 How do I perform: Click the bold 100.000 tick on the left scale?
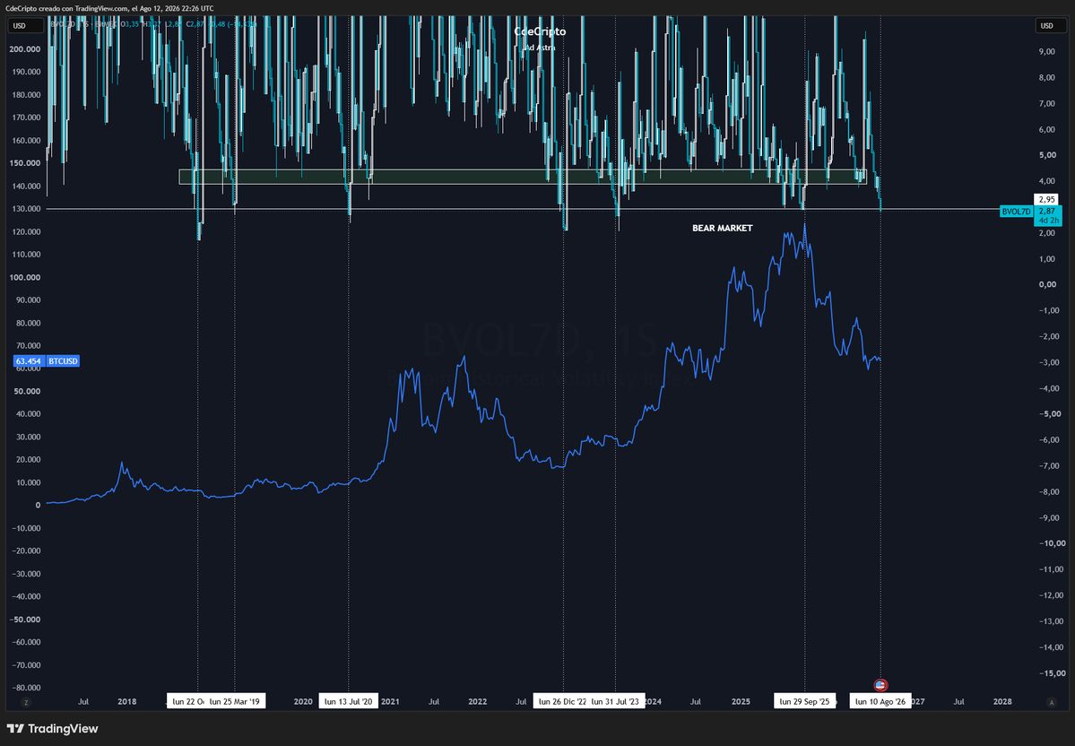coord(25,277)
